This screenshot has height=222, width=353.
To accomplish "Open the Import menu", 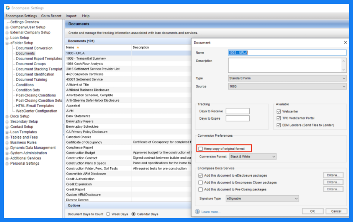I will pyautogui.click(x=71, y=16).
